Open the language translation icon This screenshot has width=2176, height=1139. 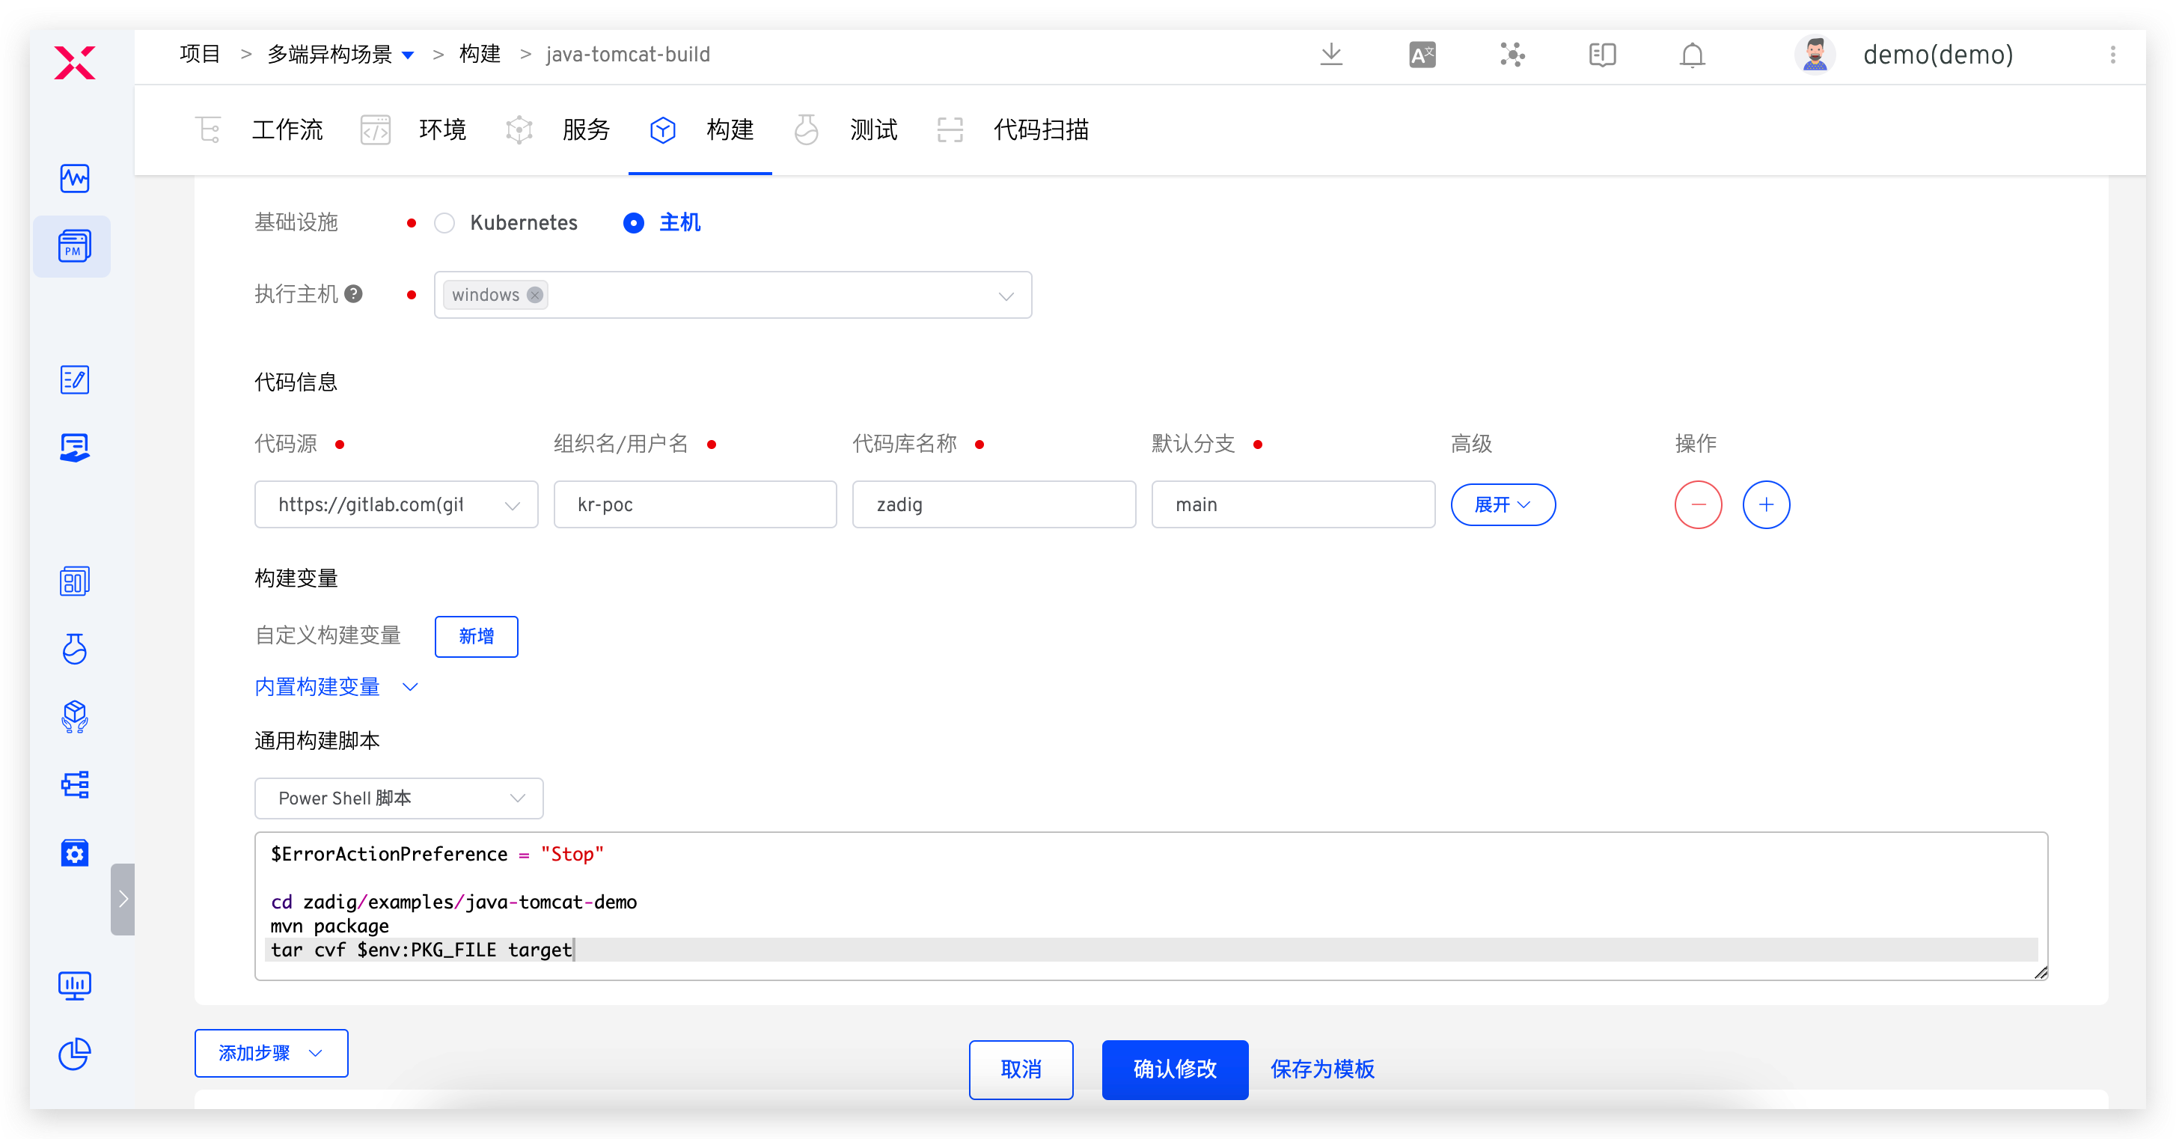[1422, 55]
